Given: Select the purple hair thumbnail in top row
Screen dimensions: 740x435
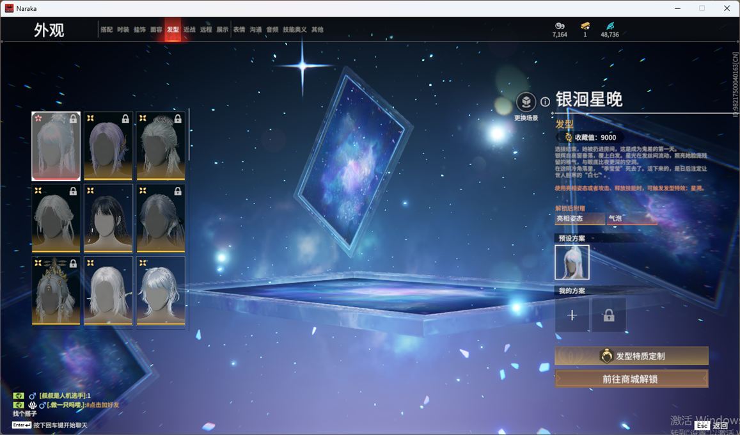Looking at the screenshot, I should click(108, 146).
